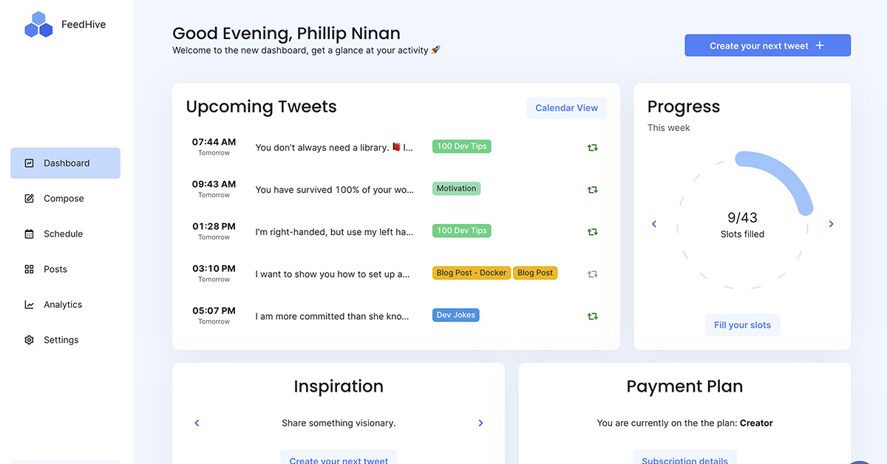Toggle recycle on the 05:07 PM tweet

tap(592, 316)
